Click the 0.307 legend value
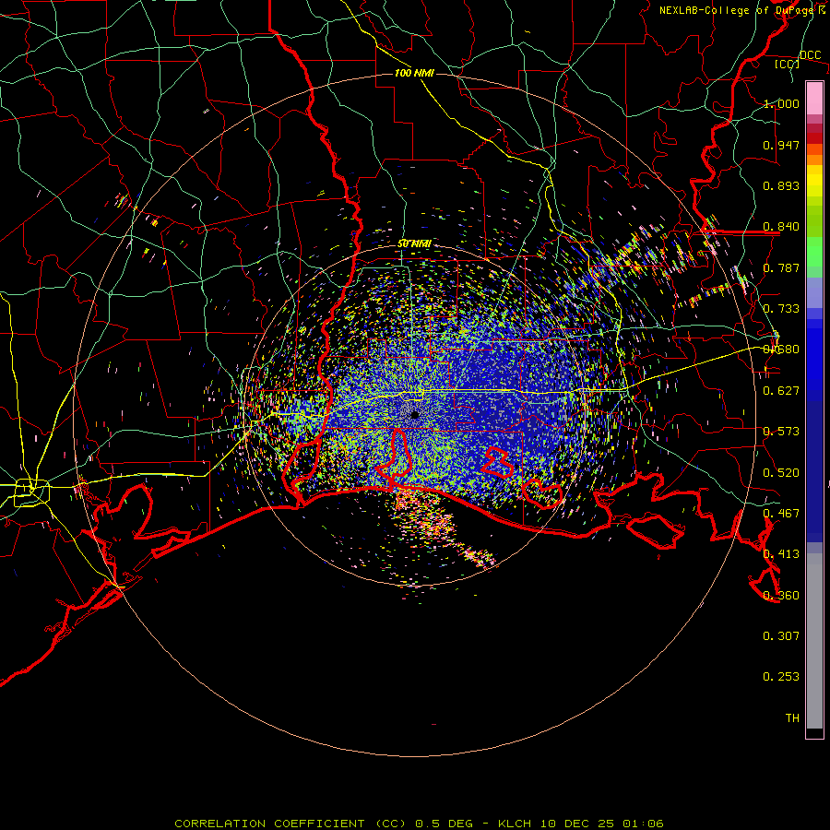Screen dimensions: 830x830 click(x=781, y=636)
